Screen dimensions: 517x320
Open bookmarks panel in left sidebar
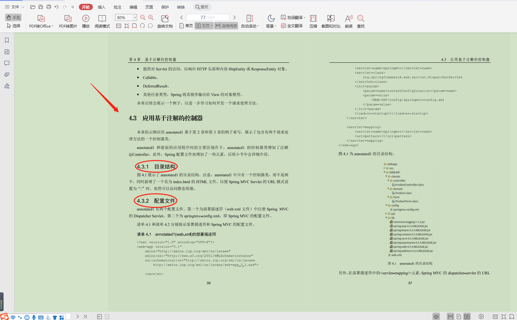(x=7, y=40)
